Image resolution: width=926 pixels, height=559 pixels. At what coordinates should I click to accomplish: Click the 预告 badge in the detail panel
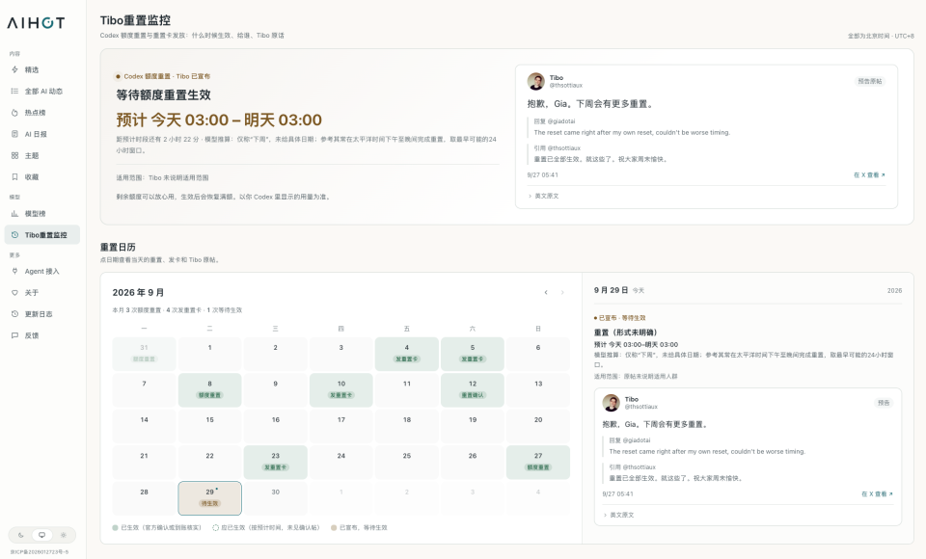click(x=884, y=403)
